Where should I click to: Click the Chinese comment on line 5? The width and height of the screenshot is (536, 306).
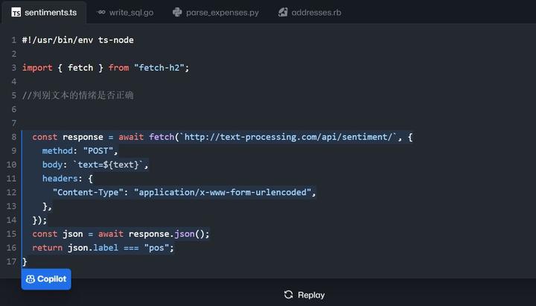coord(77,95)
